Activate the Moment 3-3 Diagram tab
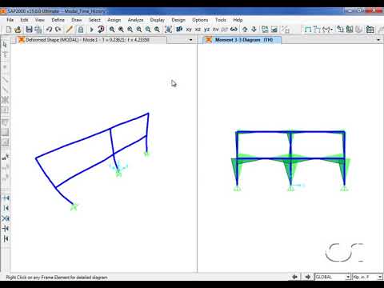 242,40
